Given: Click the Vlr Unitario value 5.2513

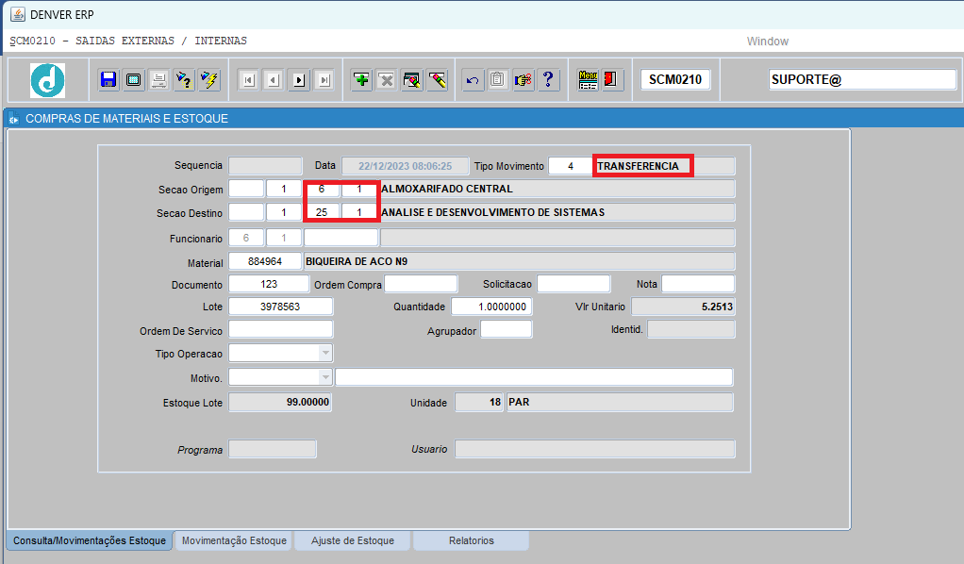Looking at the screenshot, I should click(x=683, y=307).
